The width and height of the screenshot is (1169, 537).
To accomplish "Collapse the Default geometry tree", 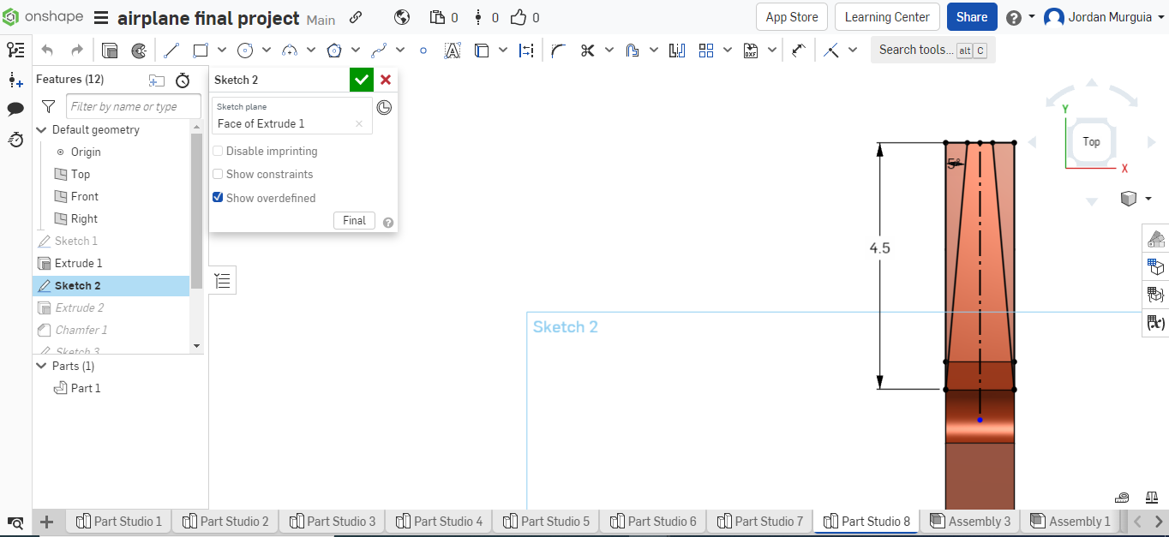I will point(41,129).
